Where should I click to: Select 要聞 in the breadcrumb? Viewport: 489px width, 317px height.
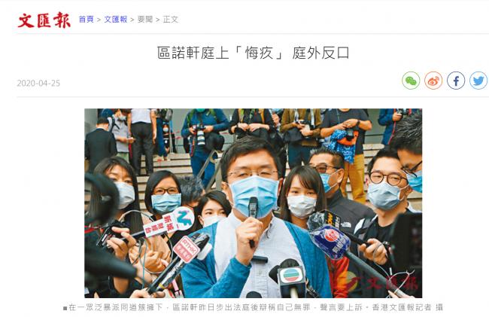(145, 20)
